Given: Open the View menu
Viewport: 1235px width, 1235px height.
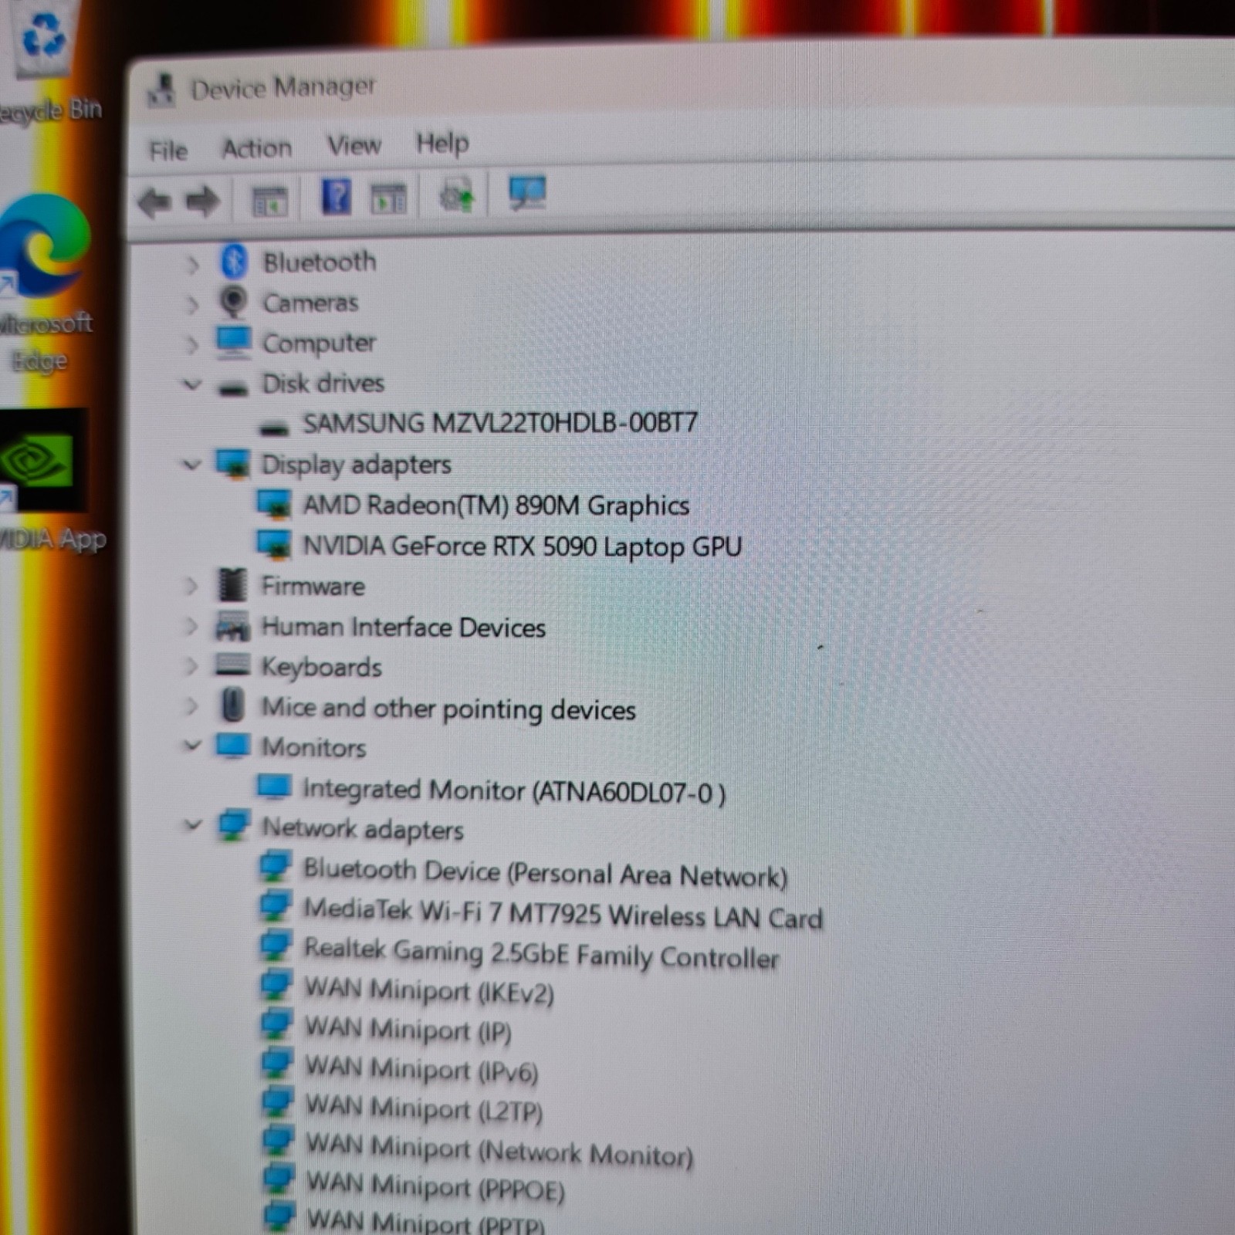Looking at the screenshot, I should tap(354, 145).
